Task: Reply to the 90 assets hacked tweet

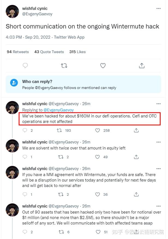Action: 25,232
